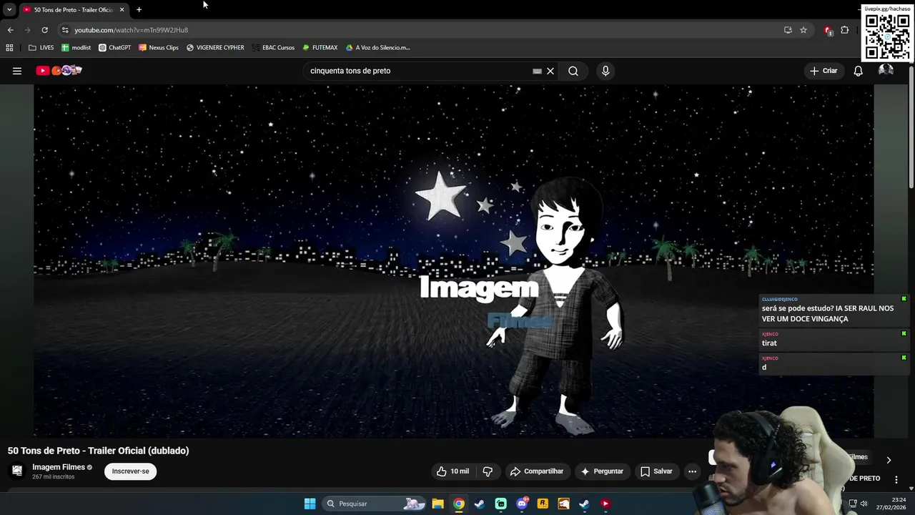Open the Chrome apps grid shortcut
This screenshot has height=515, width=915.
click(x=9, y=48)
